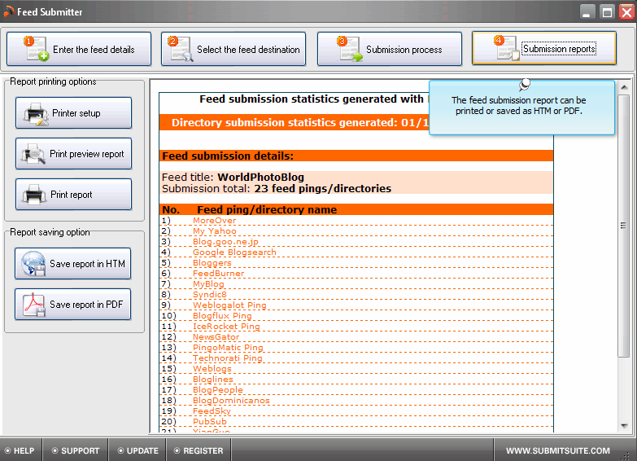The image size is (637, 461).
Task: Click the MyBlog entry
Action: 208,283
